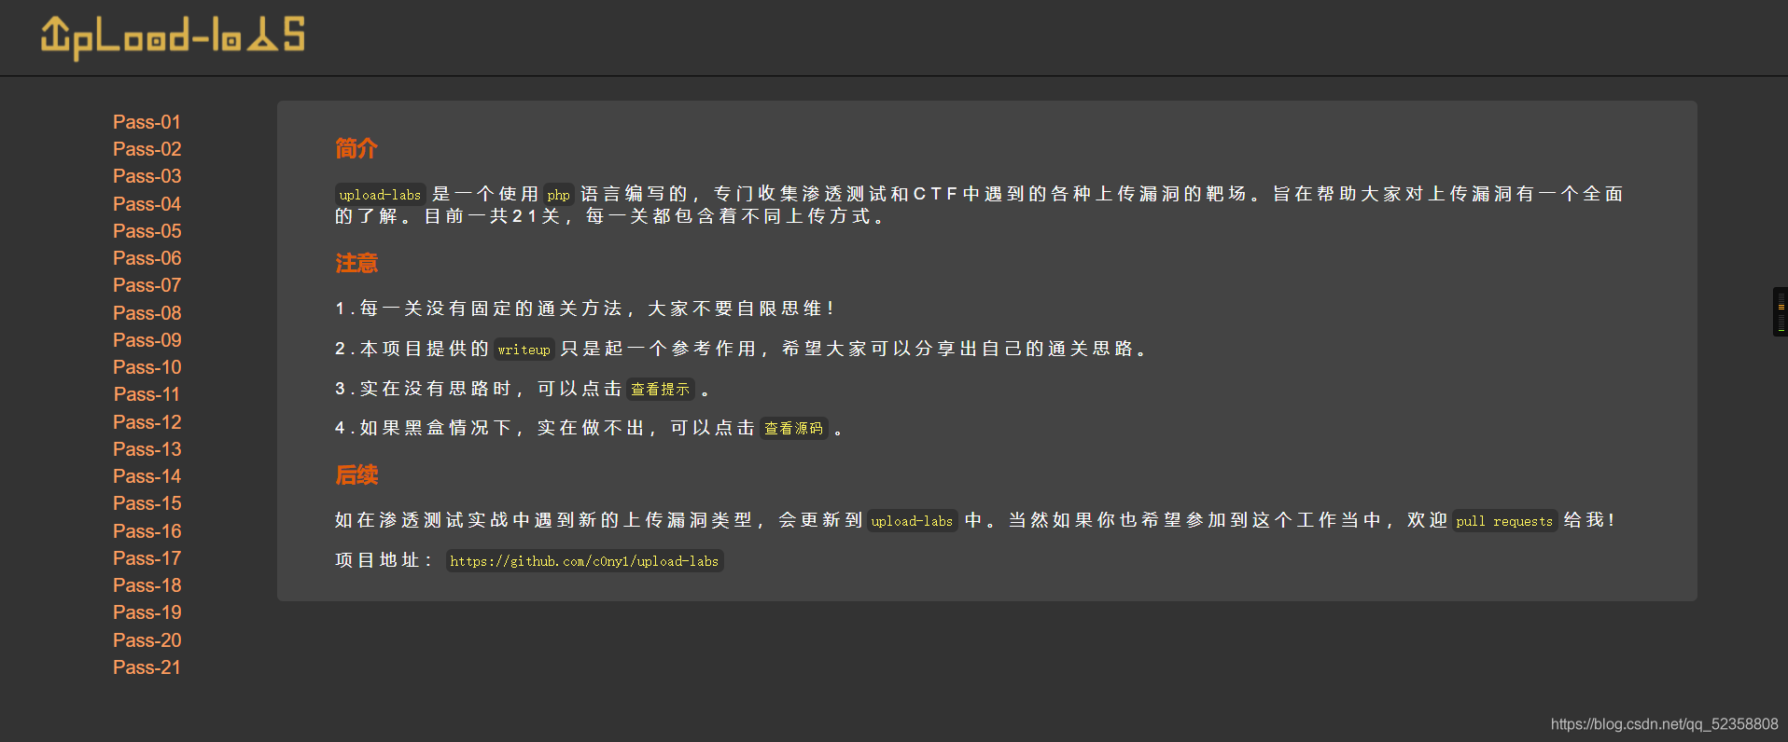Select Pass-02 in the sidebar
The width and height of the screenshot is (1788, 742).
(147, 149)
